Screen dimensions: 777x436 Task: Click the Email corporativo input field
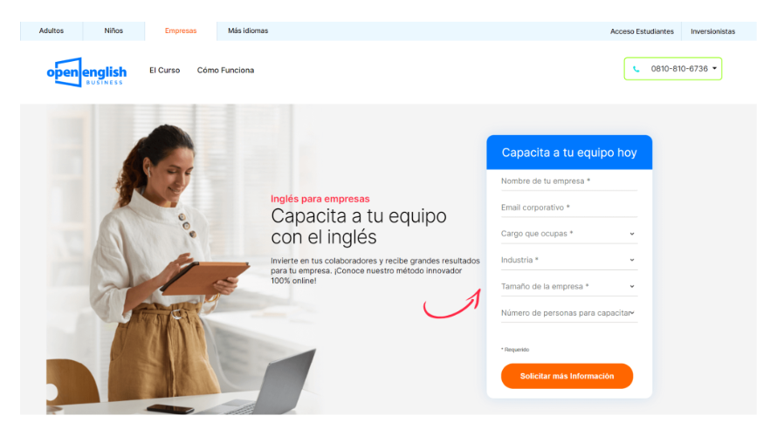pos(569,208)
